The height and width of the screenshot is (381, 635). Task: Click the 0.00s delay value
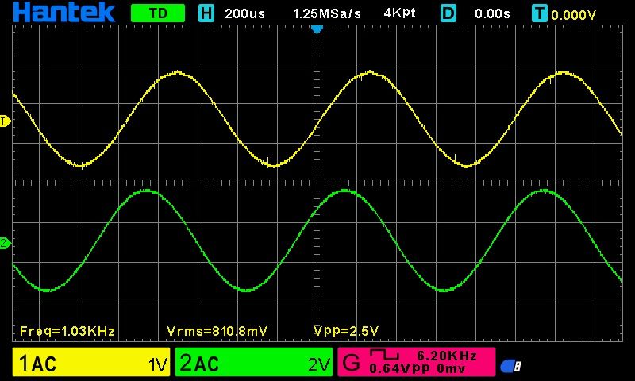(492, 13)
